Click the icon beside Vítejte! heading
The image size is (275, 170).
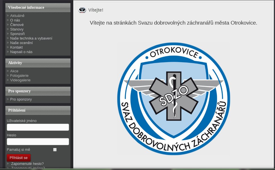pyautogui.click(x=82, y=10)
